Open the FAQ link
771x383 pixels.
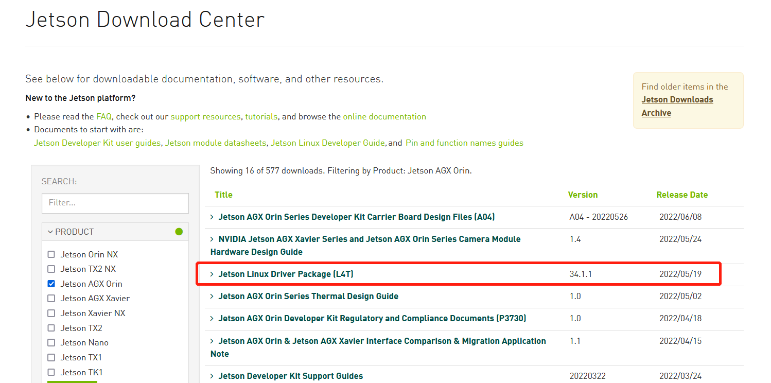click(103, 117)
